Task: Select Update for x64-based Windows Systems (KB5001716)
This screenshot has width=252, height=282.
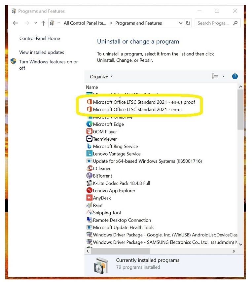Action: click(147, 161)
